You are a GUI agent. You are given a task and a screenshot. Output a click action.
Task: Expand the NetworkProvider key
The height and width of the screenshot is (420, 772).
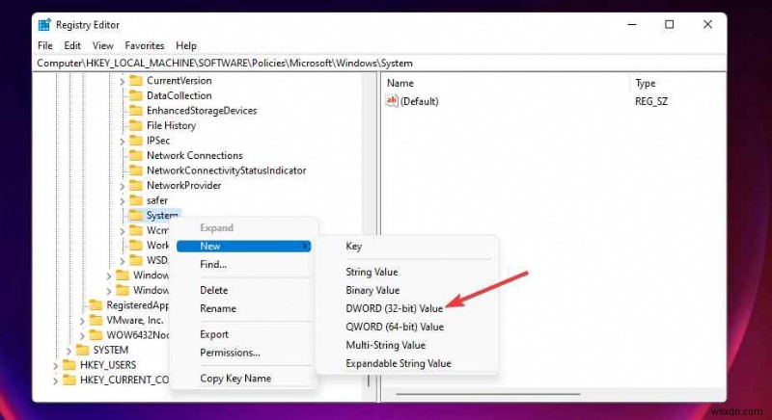[x=123, y=186]
